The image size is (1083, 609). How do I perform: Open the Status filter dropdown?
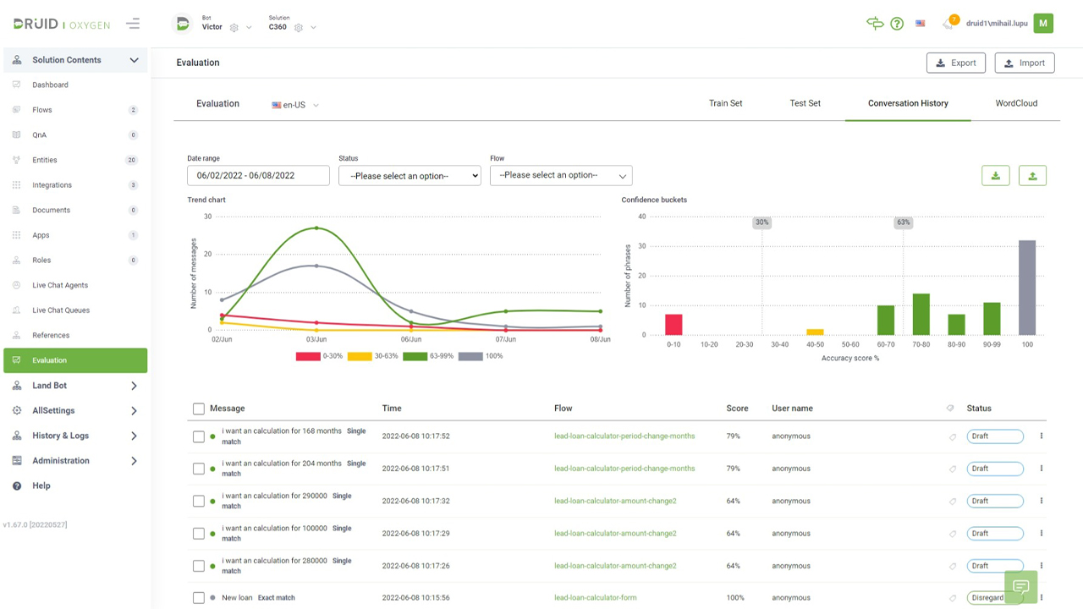[x=410, y=176]
